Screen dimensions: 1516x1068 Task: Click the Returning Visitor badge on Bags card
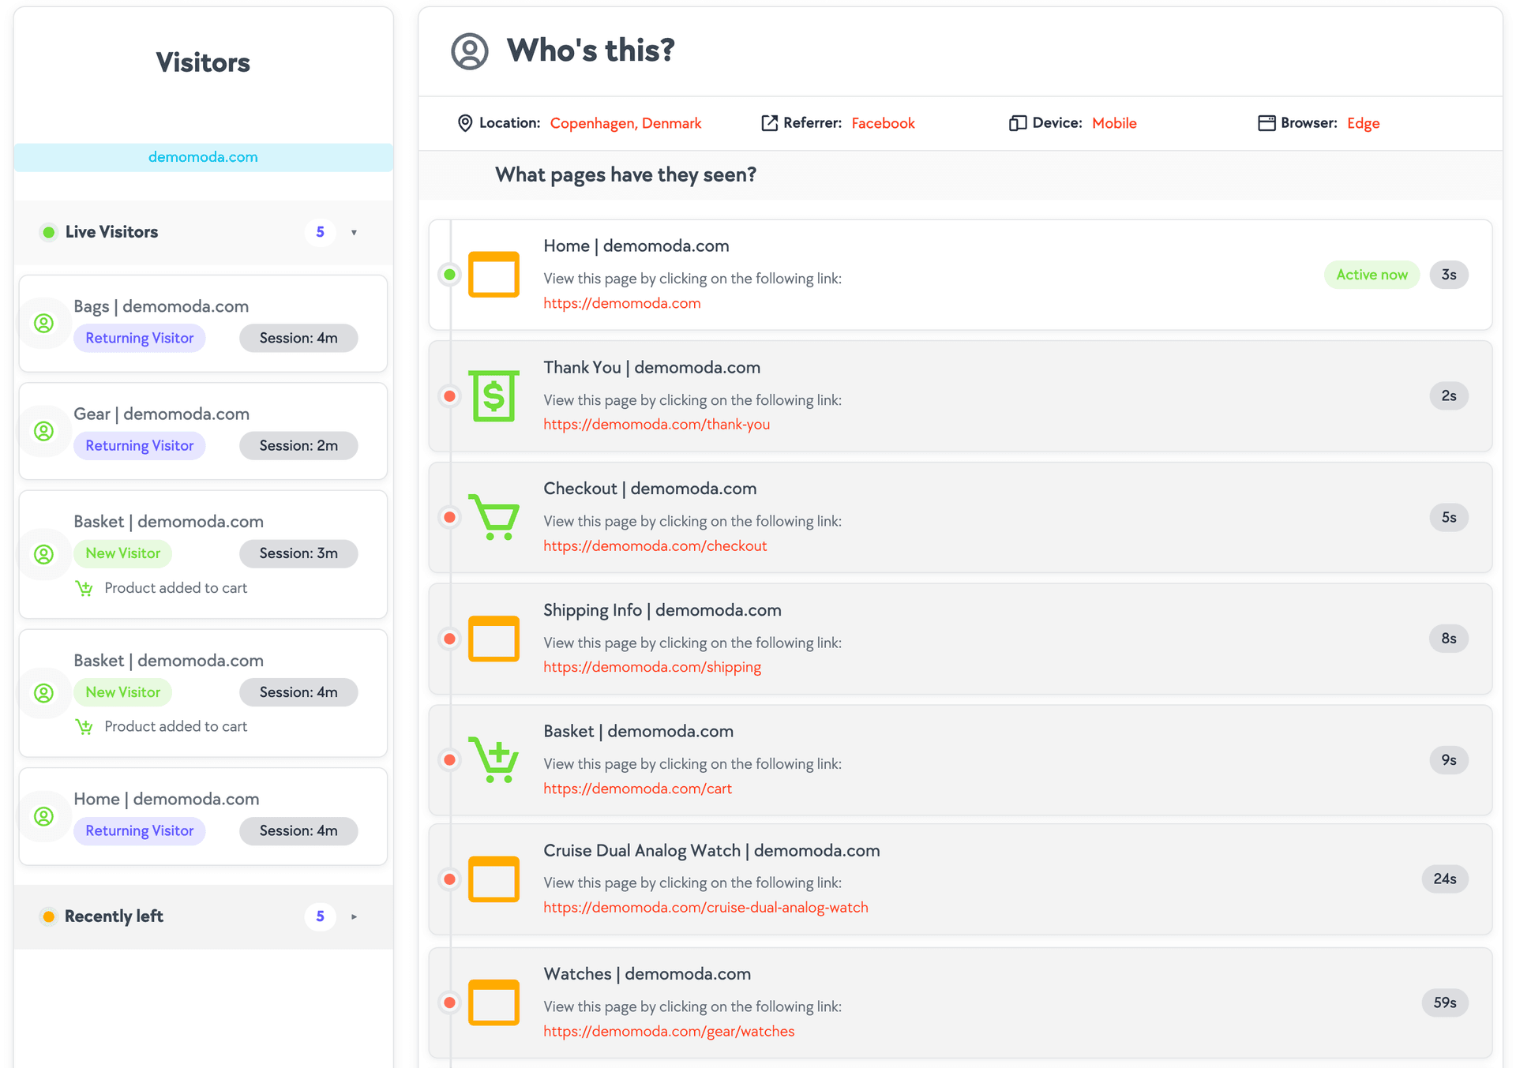pos(140,338)
